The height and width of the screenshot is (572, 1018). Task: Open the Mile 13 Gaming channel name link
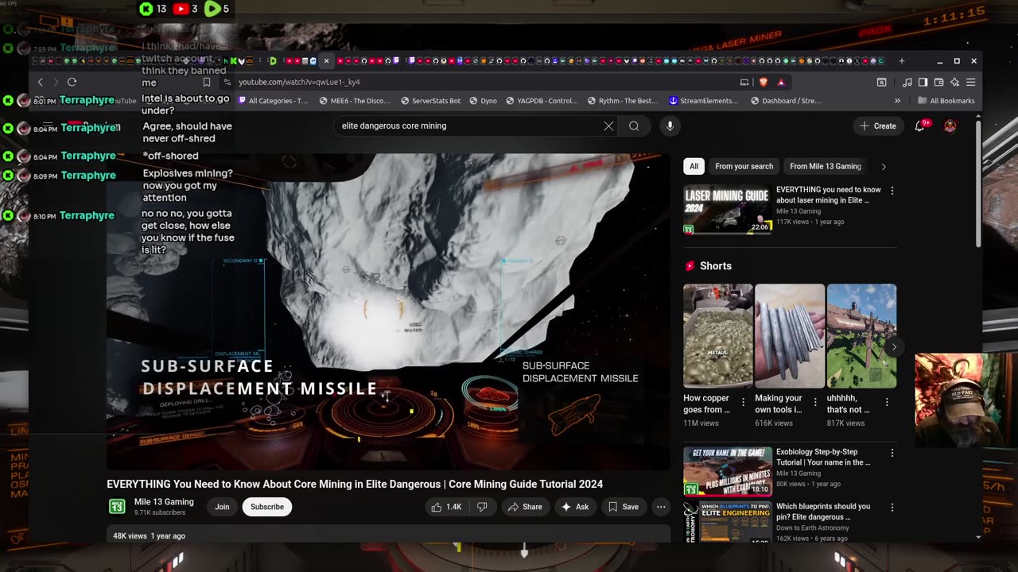tap(164, 502)
